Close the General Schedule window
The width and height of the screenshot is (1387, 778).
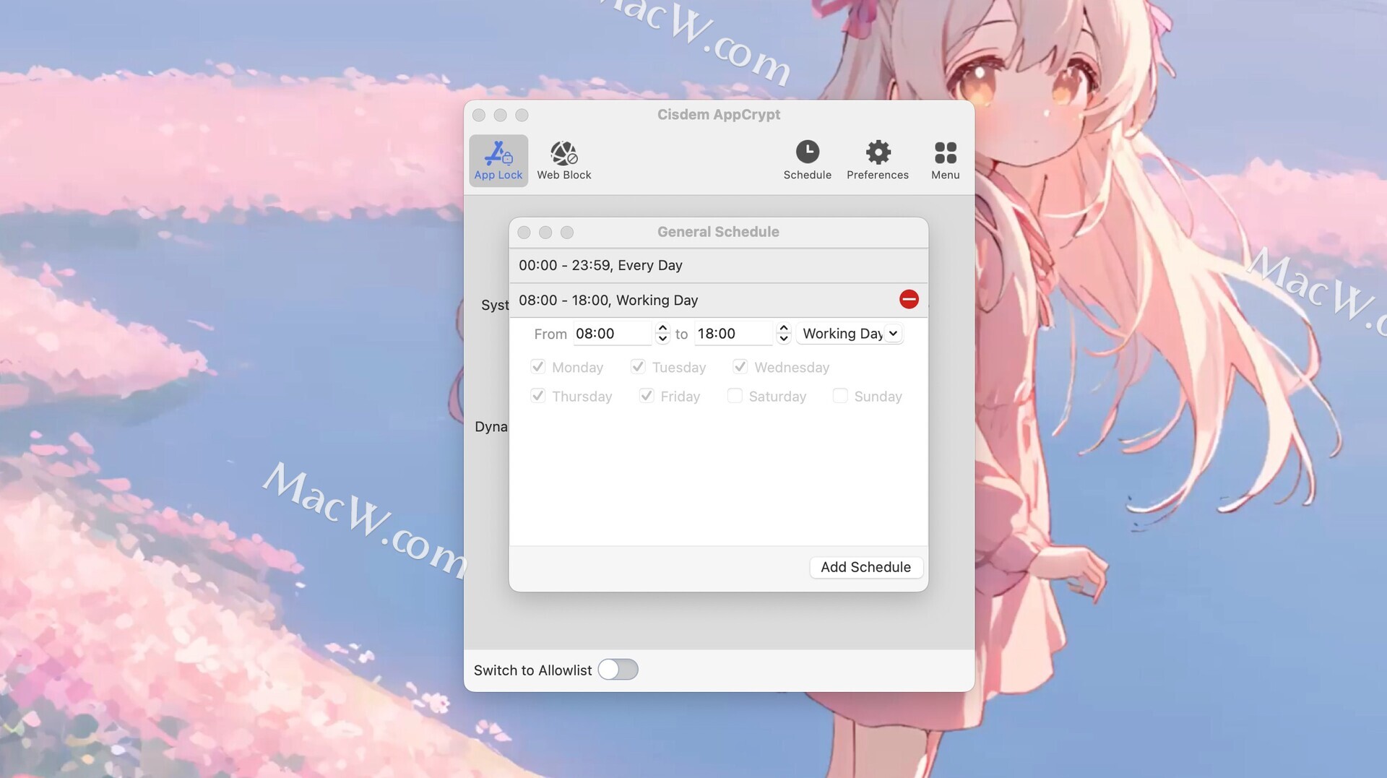pos(524,232)
